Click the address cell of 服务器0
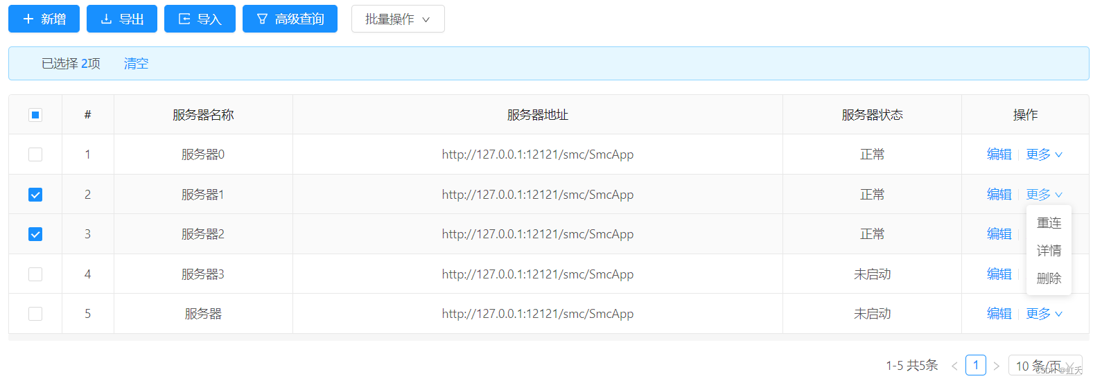This screenshot has width=1093, height=381. pos(538,154)
